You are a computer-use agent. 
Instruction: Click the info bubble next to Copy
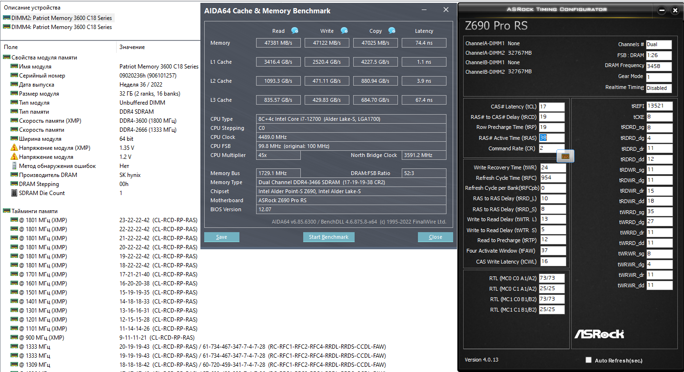pos(392,31)
